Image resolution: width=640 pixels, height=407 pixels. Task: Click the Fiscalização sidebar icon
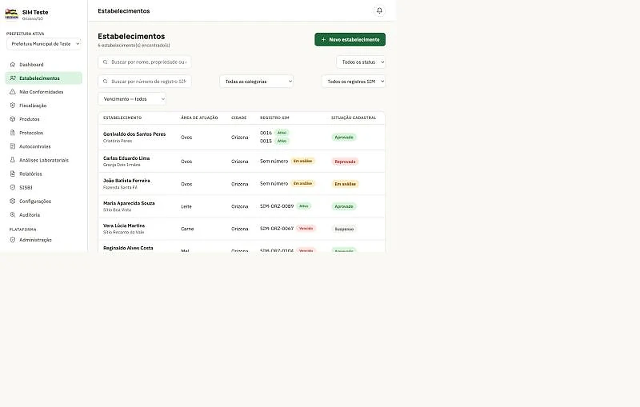point(12,105)
